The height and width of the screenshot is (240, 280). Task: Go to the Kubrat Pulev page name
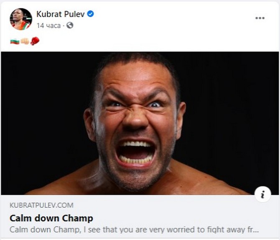tap(61, 14)
